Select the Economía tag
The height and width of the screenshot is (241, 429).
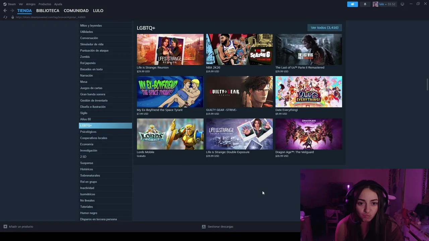(x=105, y=144)
